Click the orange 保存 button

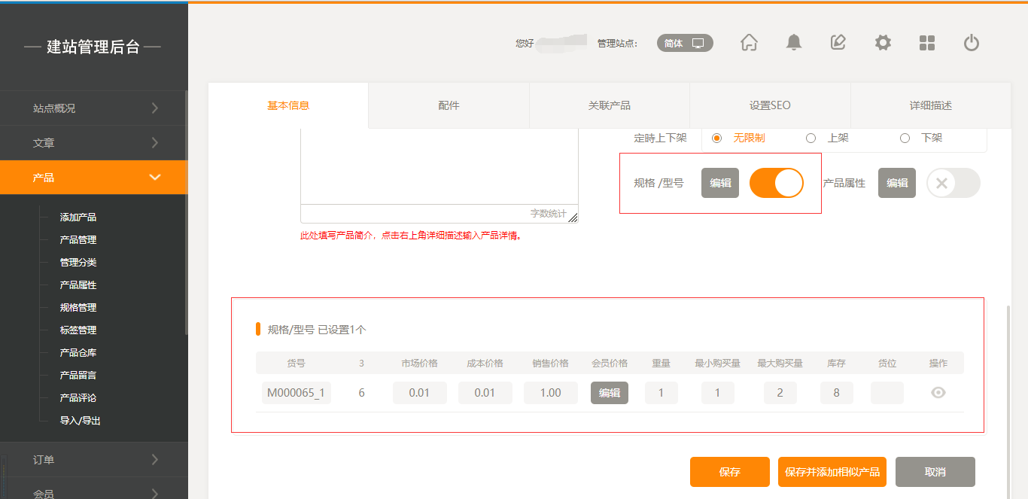coord(729,472)
